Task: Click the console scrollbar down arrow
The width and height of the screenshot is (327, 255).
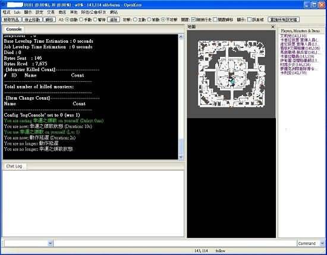Action: pyautogui.click(x=181, y=157)
